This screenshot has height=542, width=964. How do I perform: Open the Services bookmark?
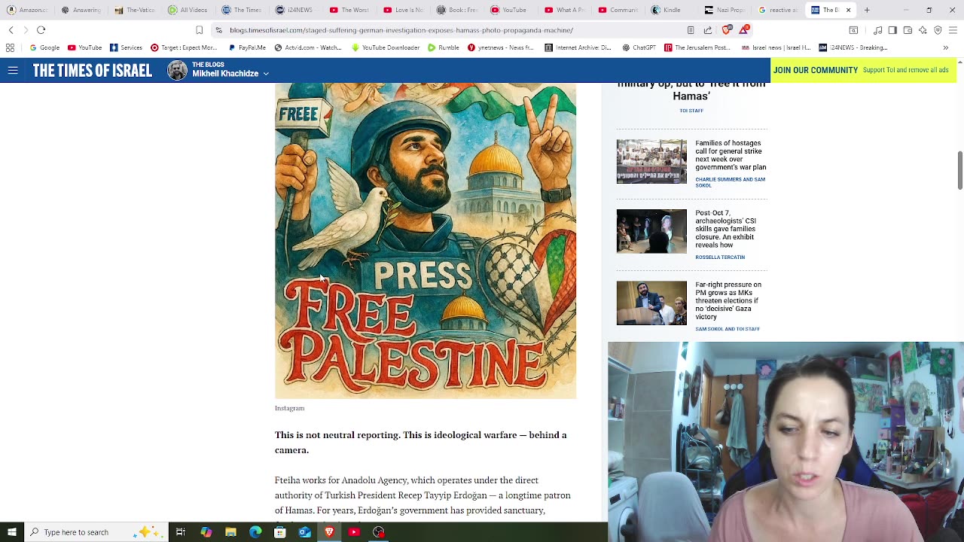(x=126, y=47)
